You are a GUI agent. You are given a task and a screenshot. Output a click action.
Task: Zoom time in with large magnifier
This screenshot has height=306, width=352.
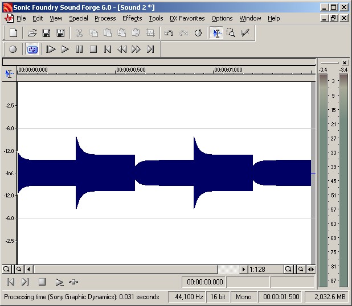(x=288, y=269)
